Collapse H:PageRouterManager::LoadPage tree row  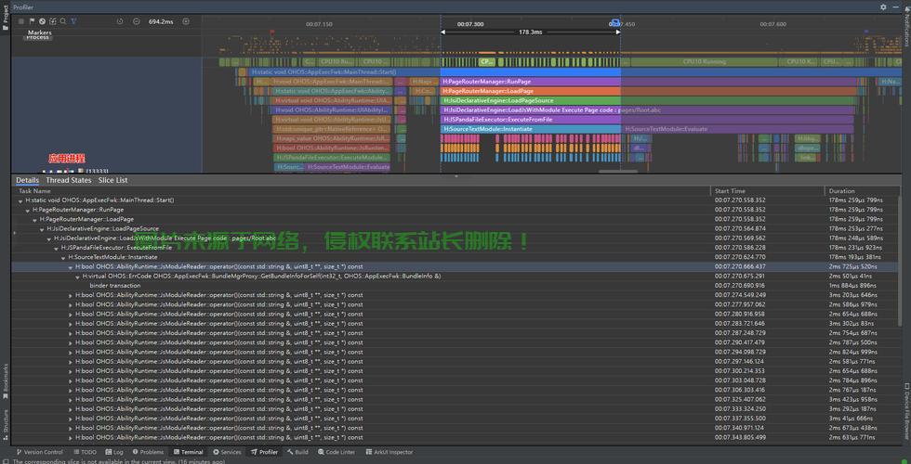pyautogui.click(x=35, y=219)
